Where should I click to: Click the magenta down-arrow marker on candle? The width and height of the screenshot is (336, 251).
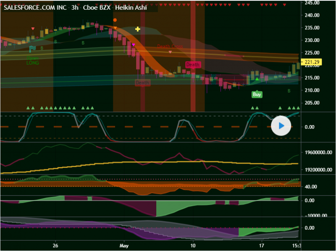coord(134,44)
